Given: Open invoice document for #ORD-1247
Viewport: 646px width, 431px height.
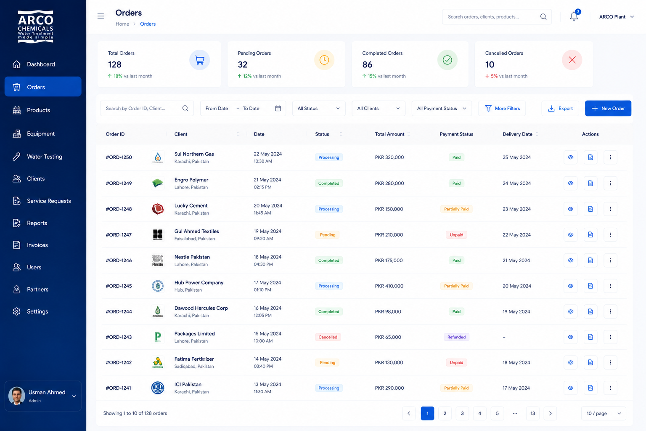Looking at the screenshot, I should point(590,235).
